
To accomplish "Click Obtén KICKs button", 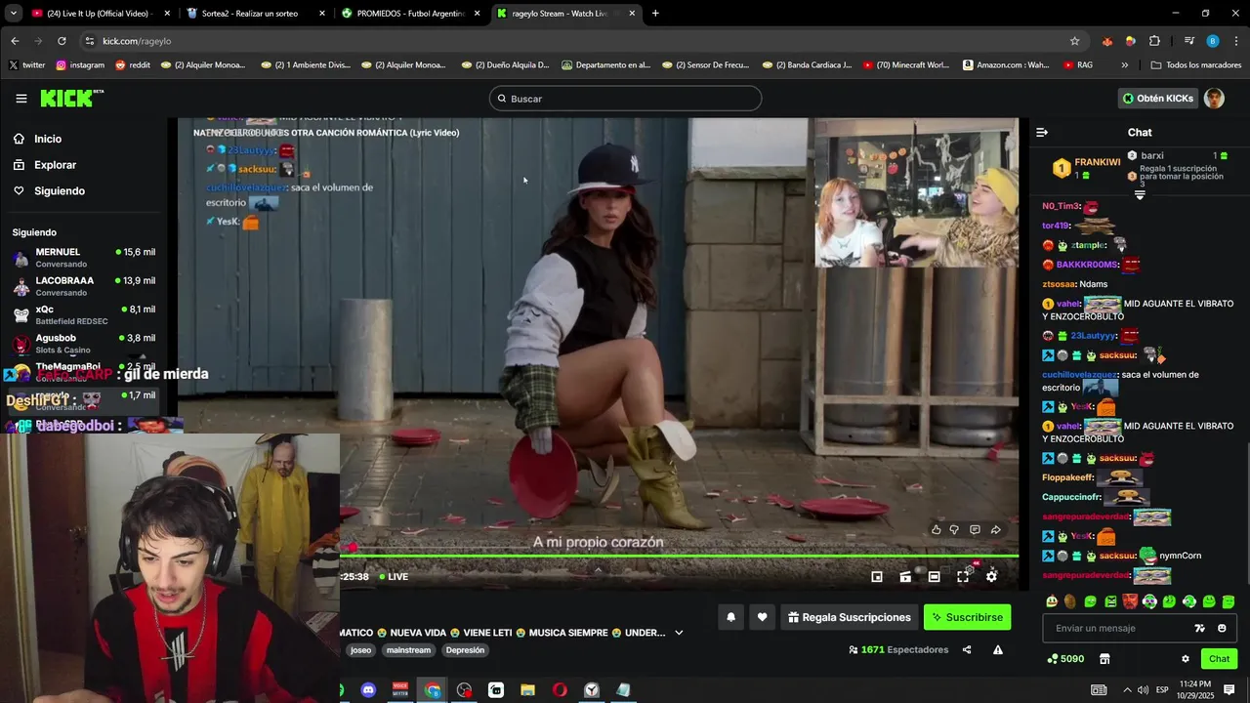I will pyautogui.click(x=1158, y=99).
